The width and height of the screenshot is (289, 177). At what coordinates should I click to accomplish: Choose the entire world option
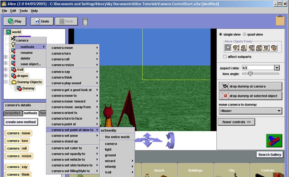(117, 137)
